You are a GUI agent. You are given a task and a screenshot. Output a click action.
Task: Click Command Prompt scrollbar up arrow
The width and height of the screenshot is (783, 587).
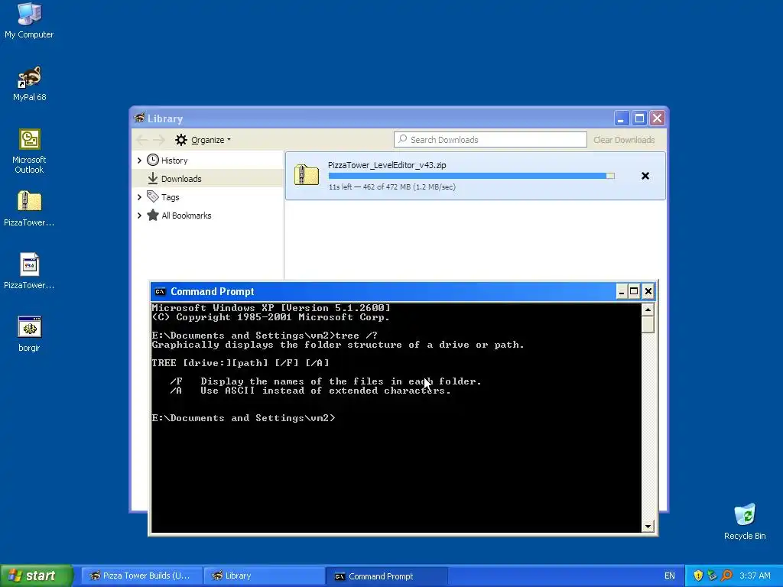point(648,310)
